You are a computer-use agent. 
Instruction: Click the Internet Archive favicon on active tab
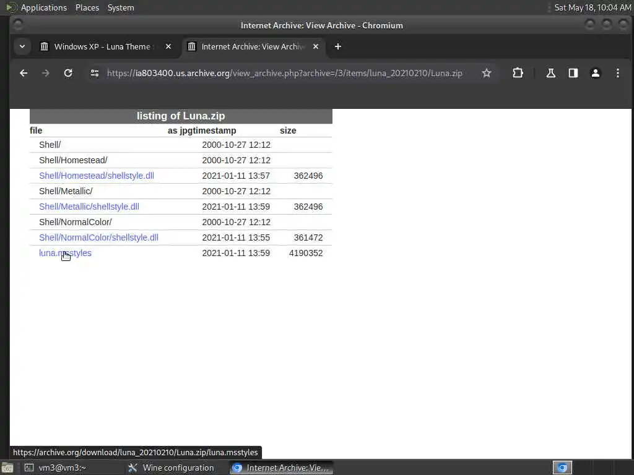(x=192, y=46)
